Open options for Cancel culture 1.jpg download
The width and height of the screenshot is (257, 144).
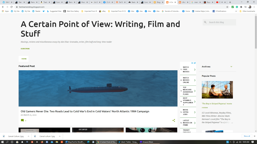point(60,136)
